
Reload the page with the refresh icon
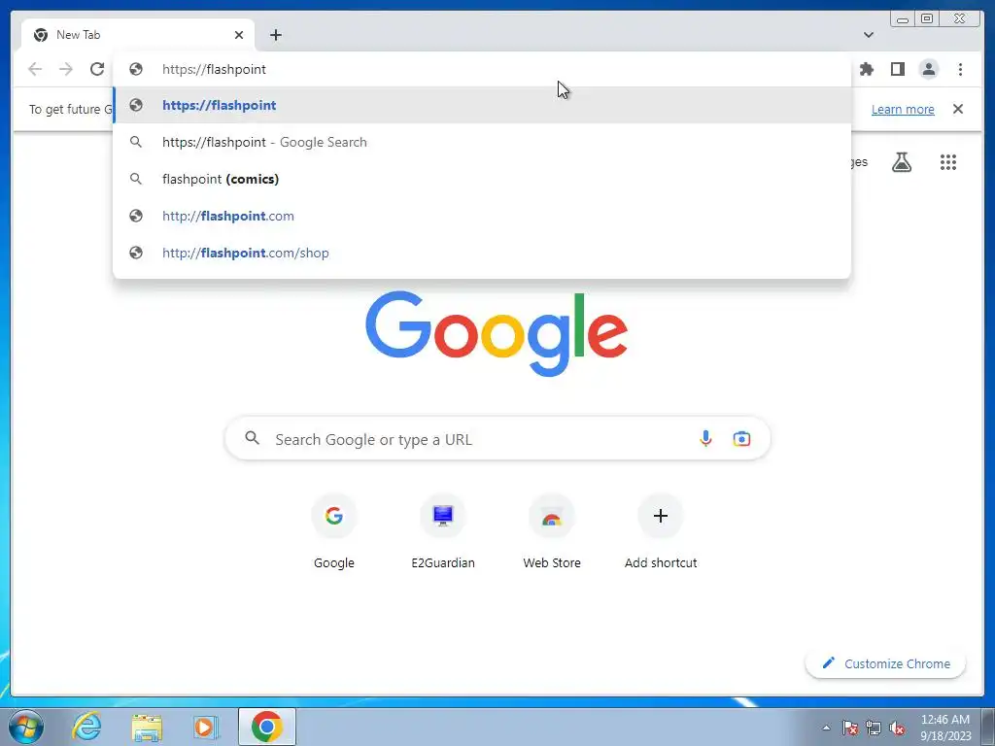(x=97, y=69)
